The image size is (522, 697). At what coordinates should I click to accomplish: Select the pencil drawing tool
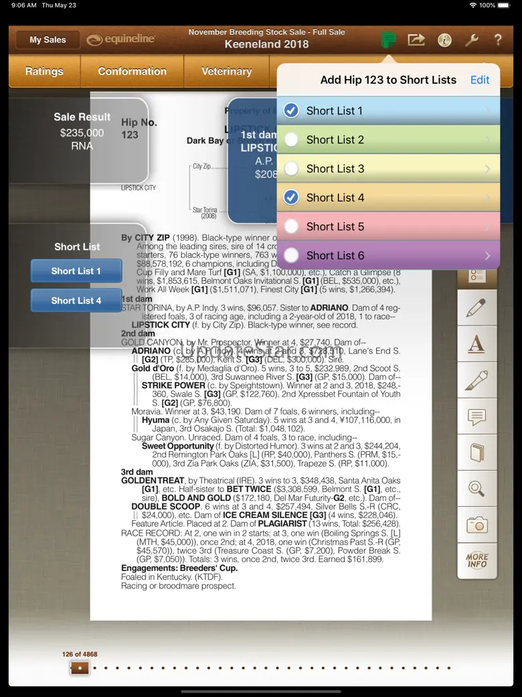pos(476,307)
